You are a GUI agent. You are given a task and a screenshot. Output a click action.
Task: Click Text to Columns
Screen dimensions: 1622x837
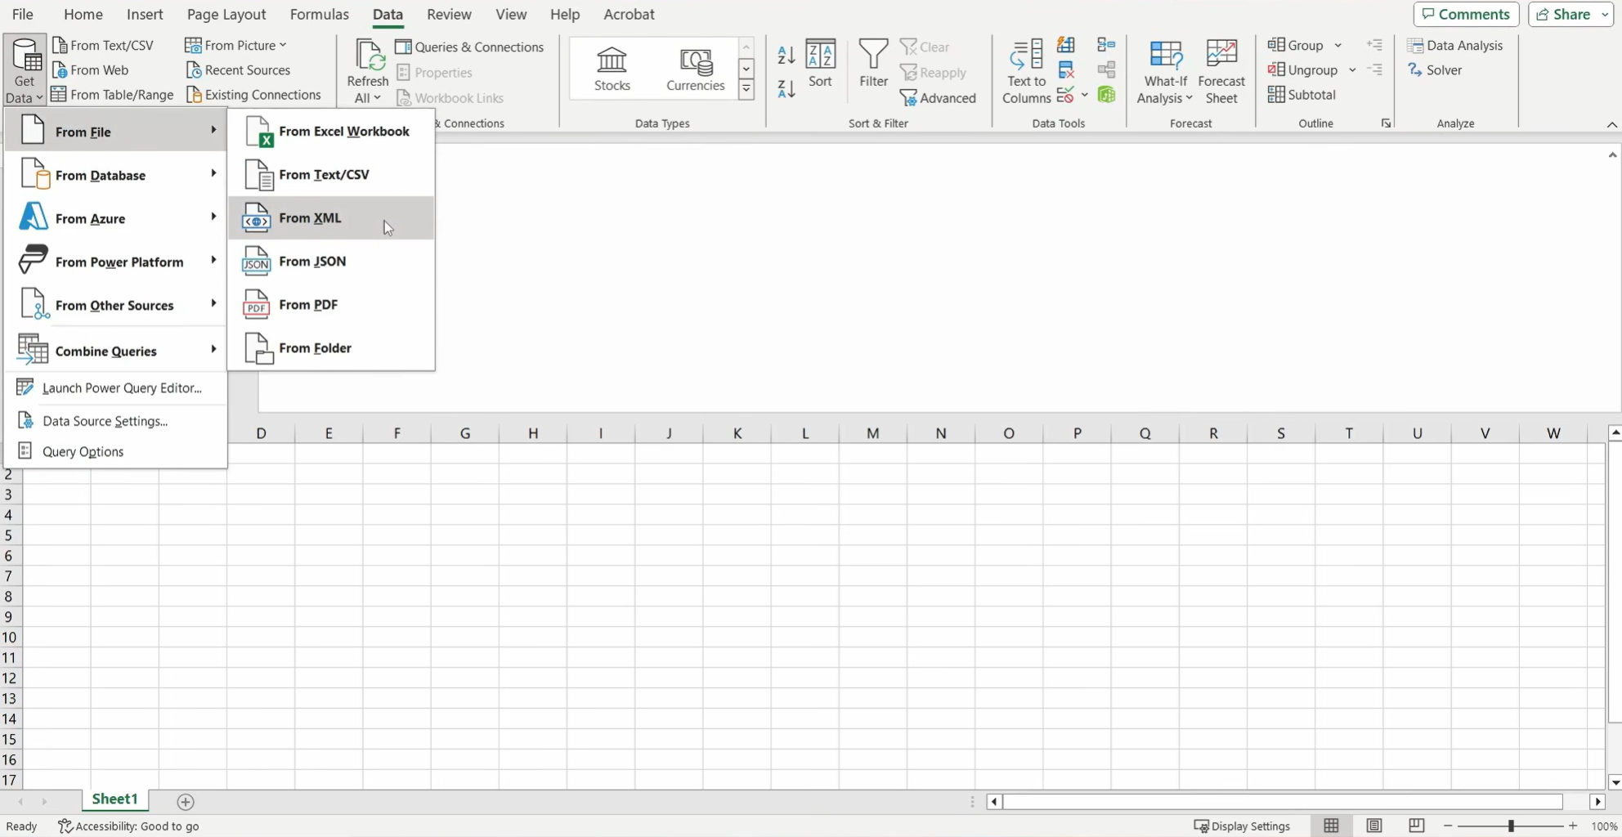(1026, 72)
